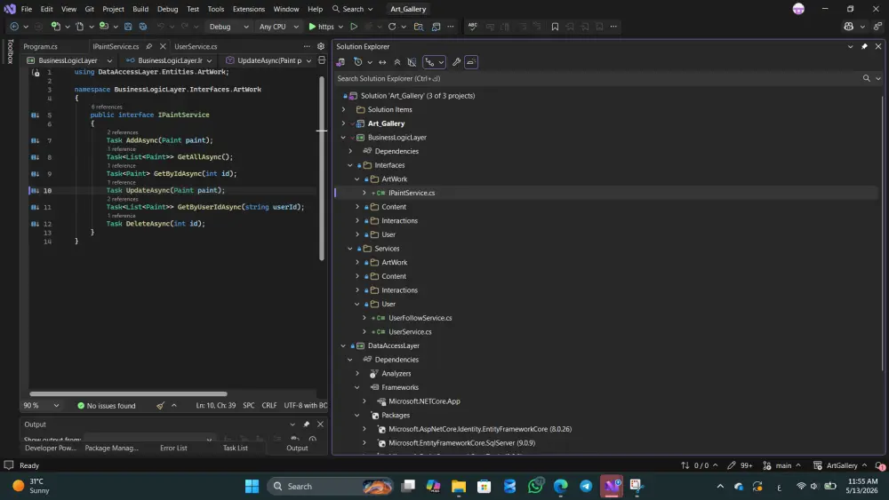Open GitHub Copilot icon at top right
Screen dimensions: 889x500
point(848,27)
